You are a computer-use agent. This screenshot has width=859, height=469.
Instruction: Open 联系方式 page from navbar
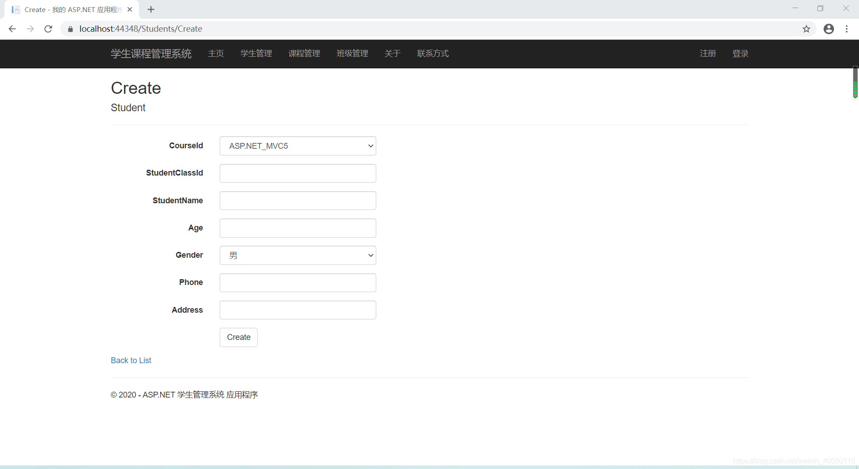click(x=433, y=54)
